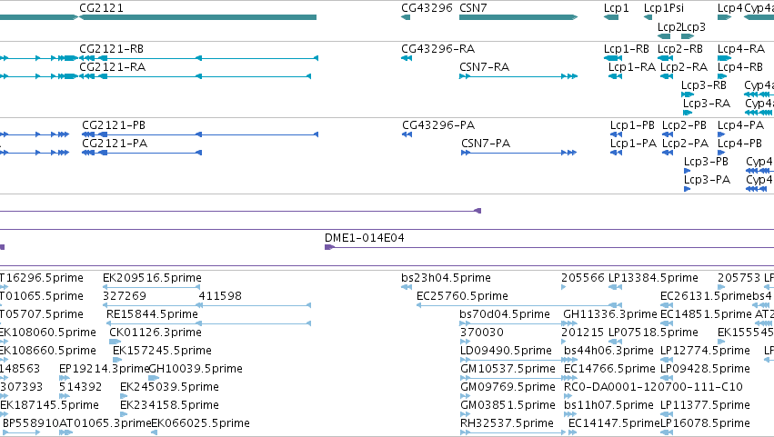Select the CSN7-RA transcript label
This screenshot has height=437, width=774.
click(x=484, y=67)
